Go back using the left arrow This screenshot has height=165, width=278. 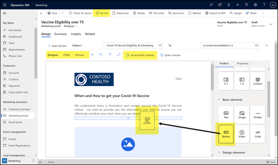(41, 13)
